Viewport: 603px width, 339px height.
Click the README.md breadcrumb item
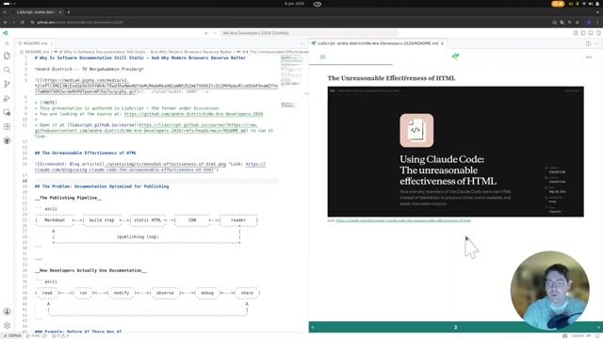point(37,52)
